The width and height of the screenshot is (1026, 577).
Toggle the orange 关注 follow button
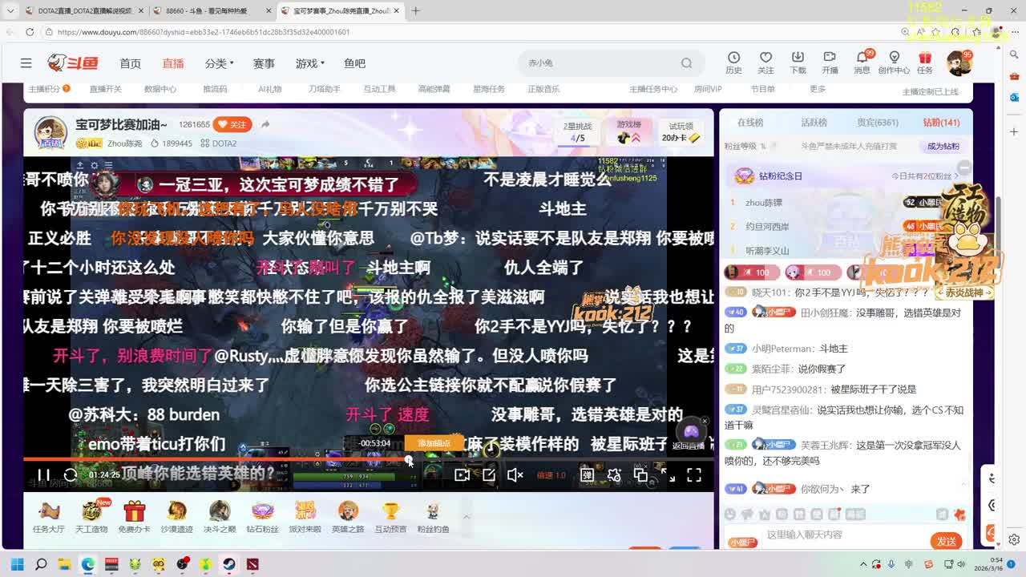point(232,124)
